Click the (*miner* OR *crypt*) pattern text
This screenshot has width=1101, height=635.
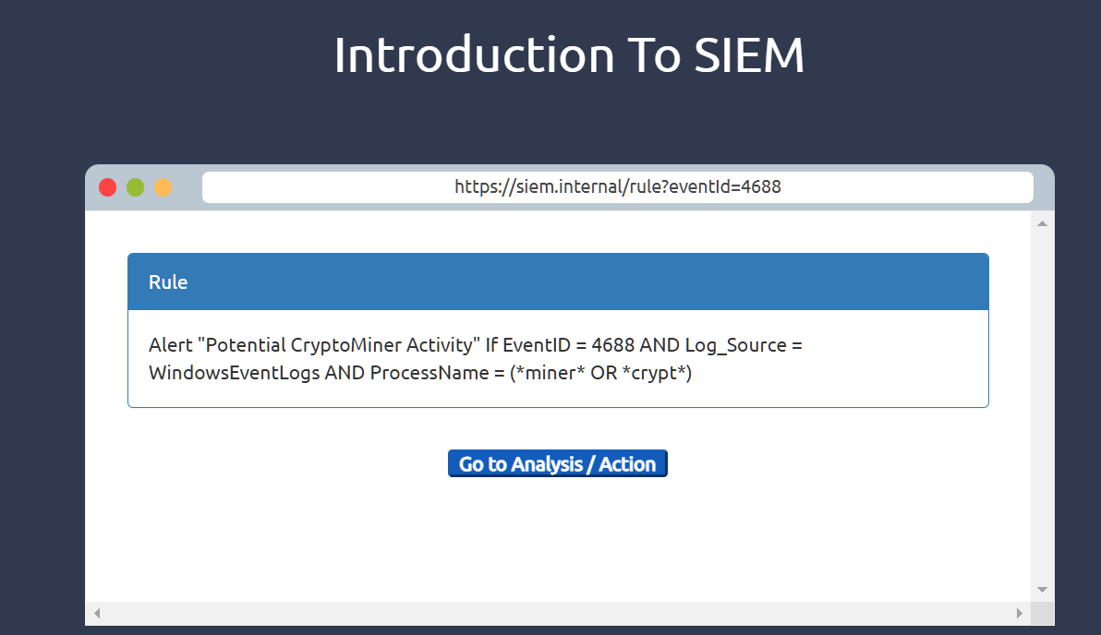click(600, 374)
